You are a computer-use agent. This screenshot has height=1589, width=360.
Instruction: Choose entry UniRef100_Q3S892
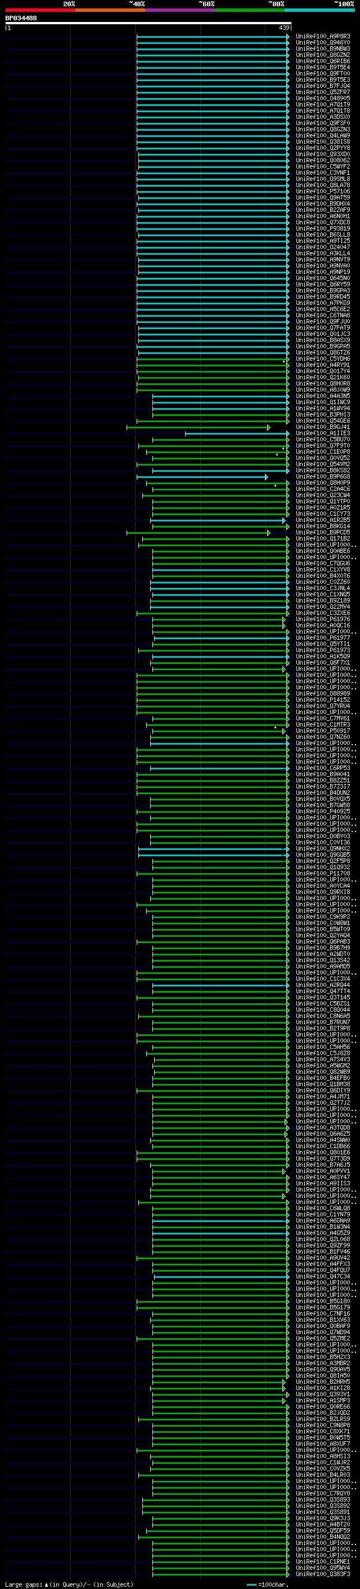click(322, 1506)
